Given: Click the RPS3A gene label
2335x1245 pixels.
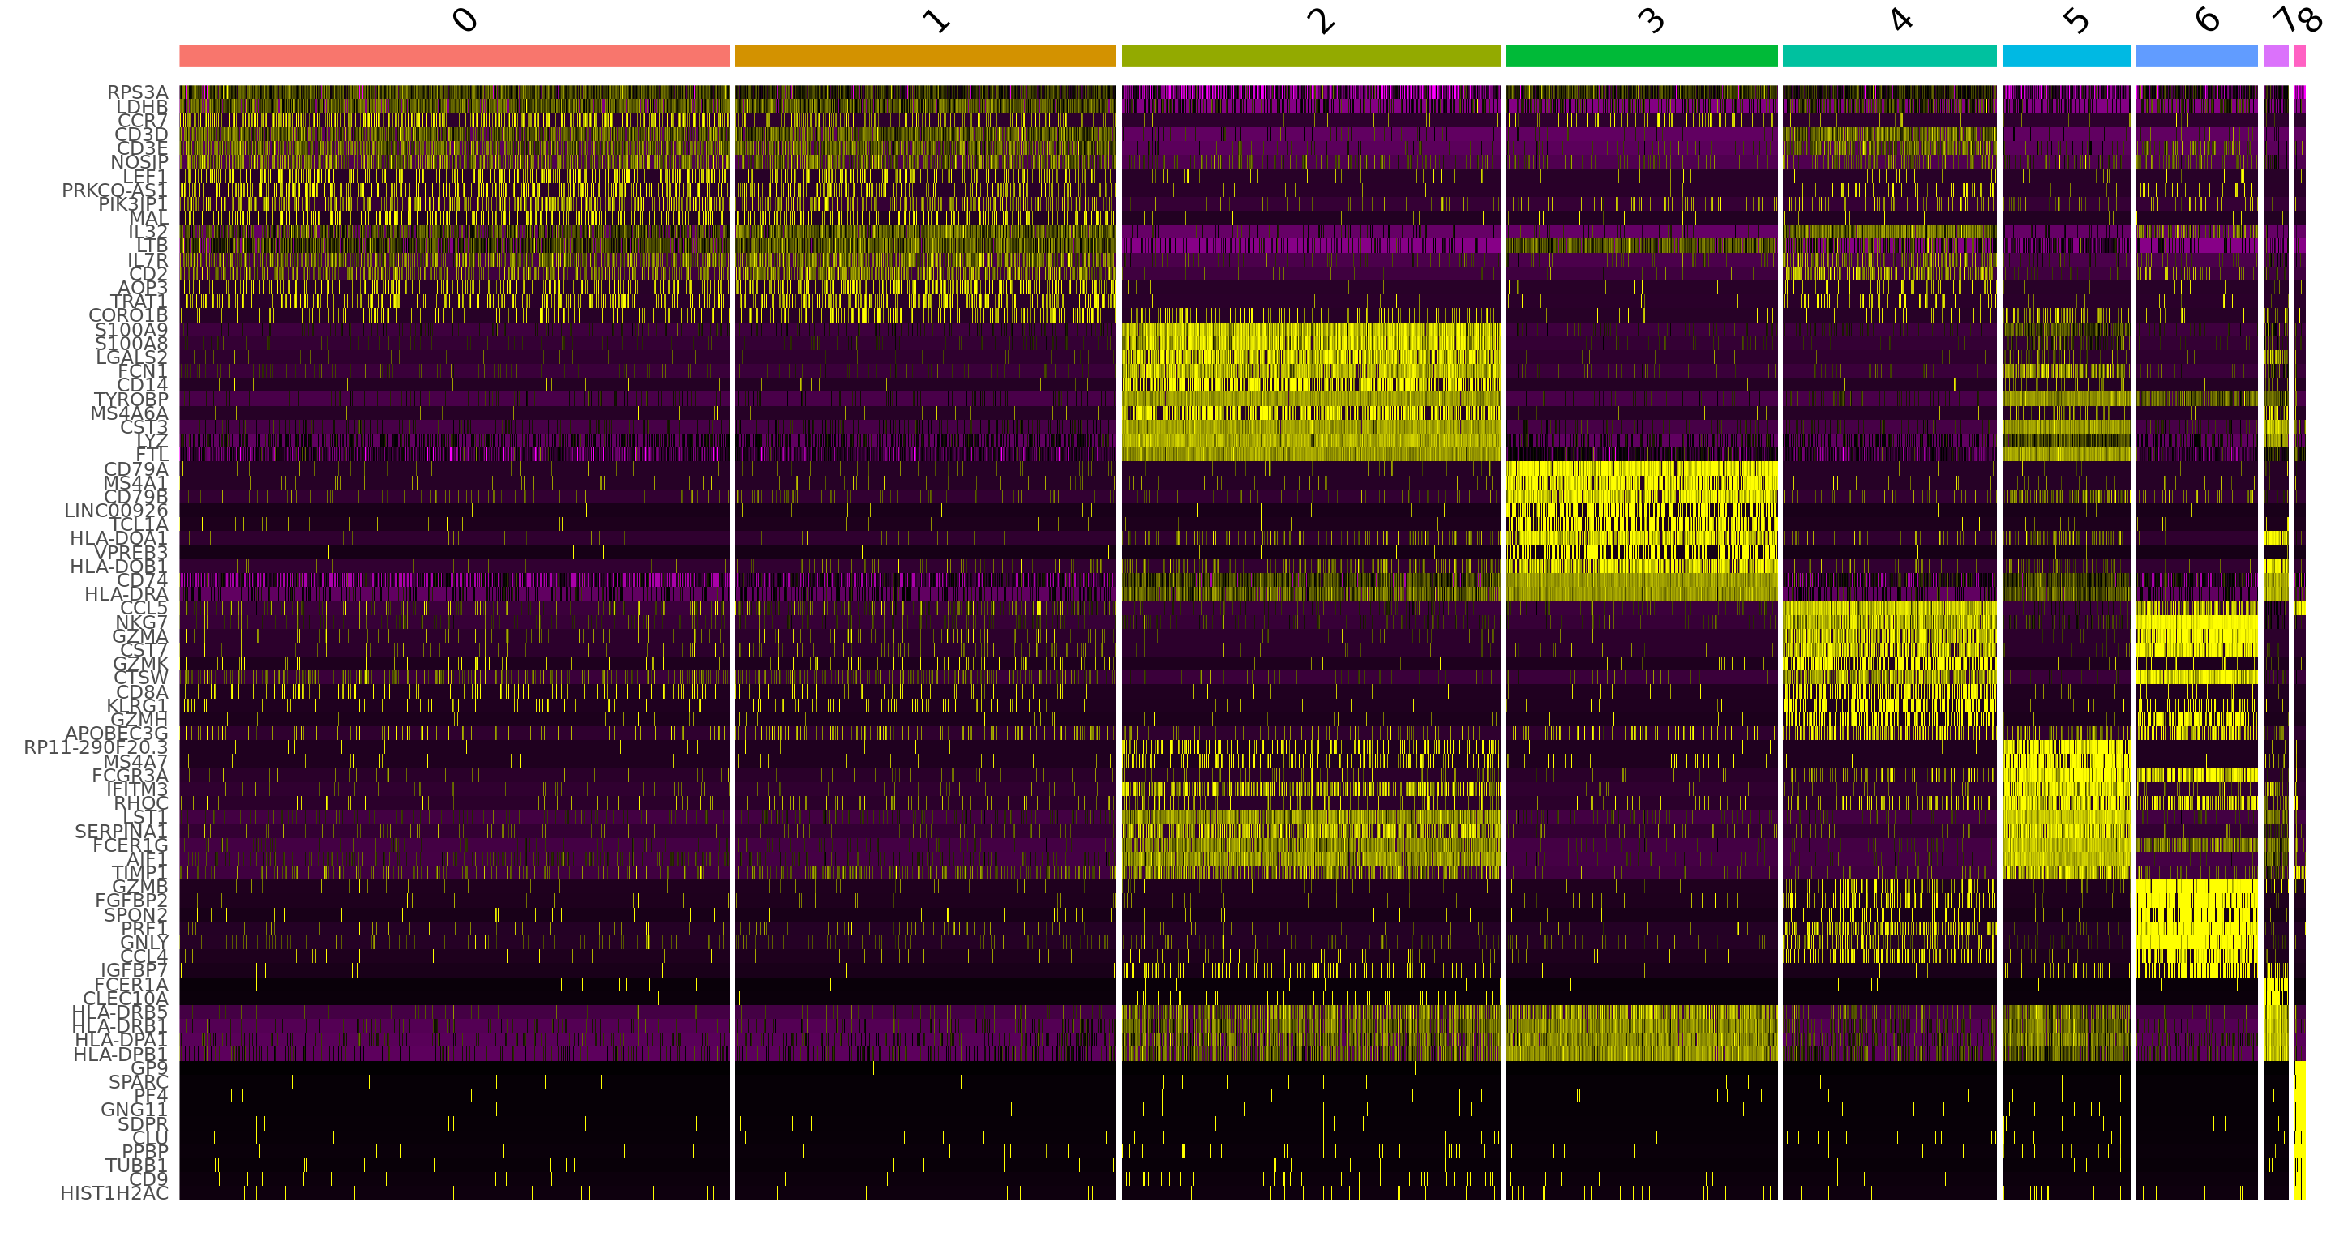Looking at the screenshot, I should tap(138, 92).
